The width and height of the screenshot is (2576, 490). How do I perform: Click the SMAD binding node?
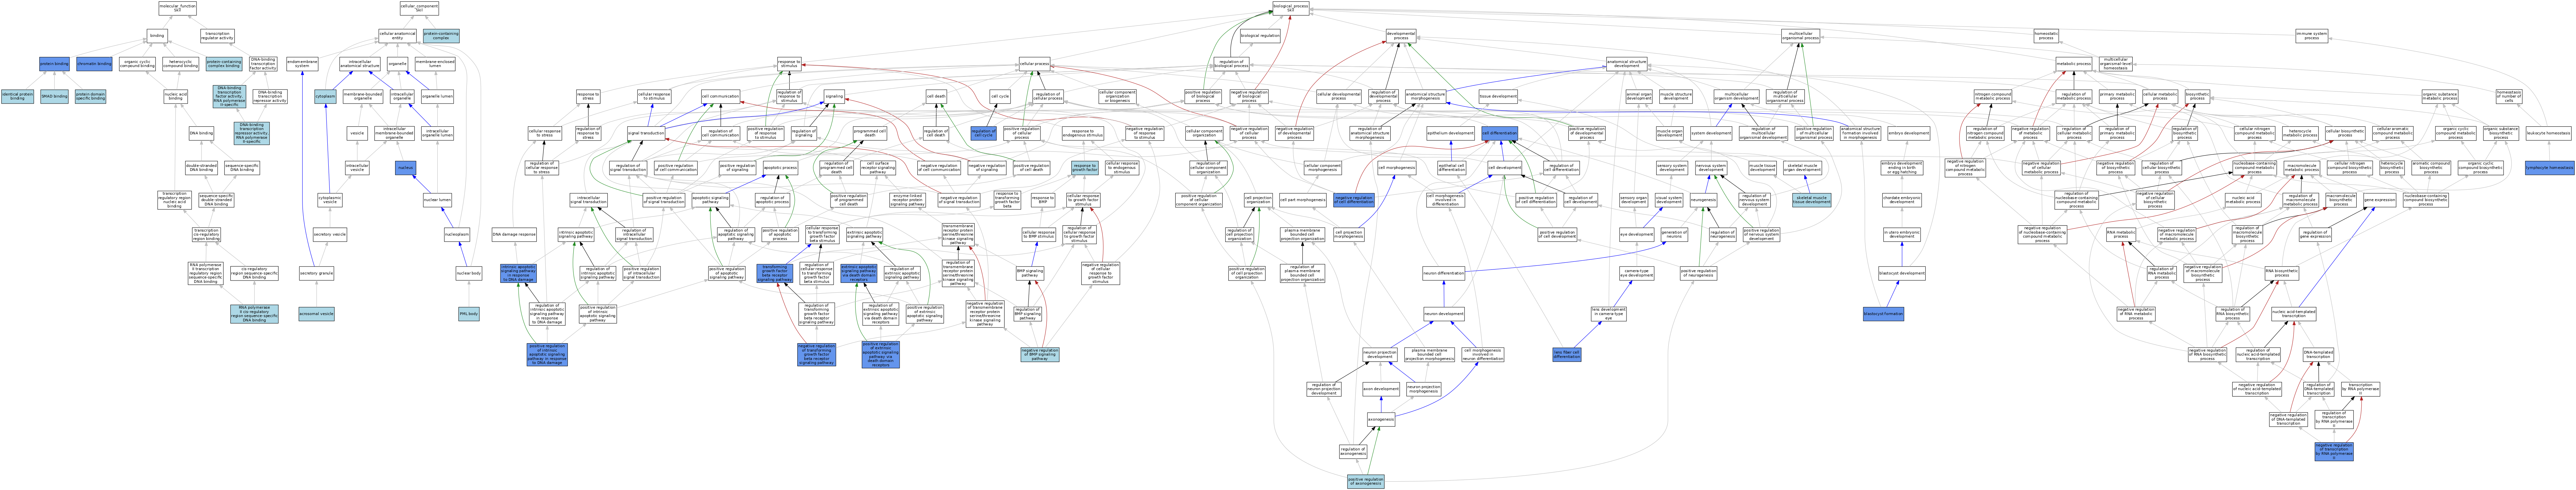(54, 97)
